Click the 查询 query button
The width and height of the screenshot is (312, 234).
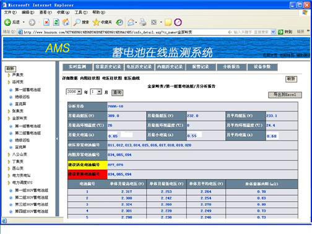pos(117,92)
